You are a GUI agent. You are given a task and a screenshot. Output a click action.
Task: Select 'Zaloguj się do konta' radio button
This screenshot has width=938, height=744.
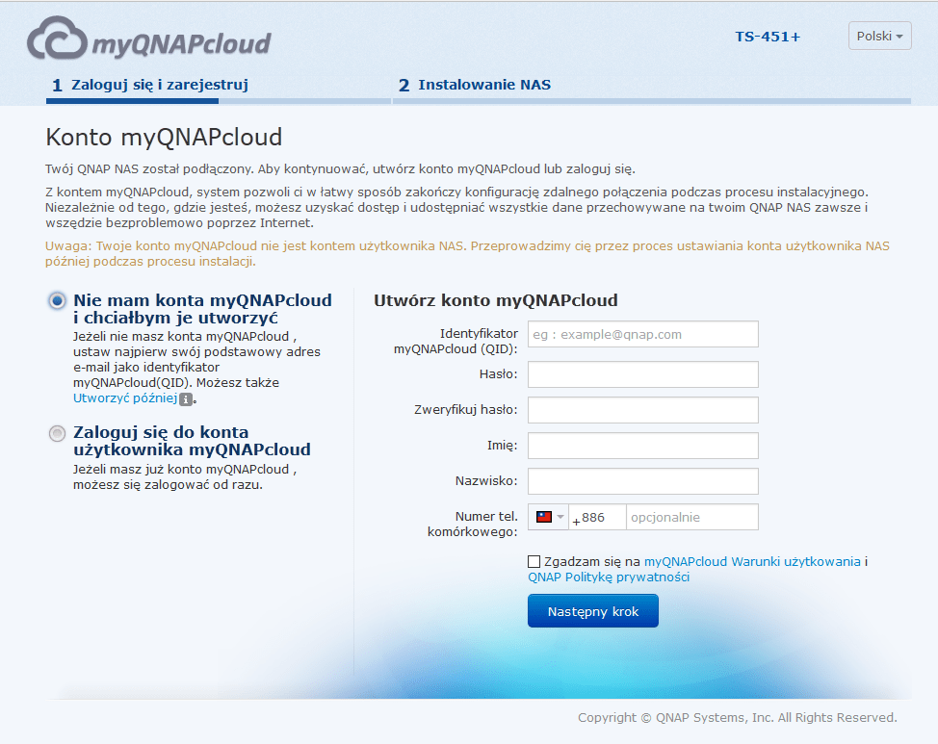coord(57,433)
